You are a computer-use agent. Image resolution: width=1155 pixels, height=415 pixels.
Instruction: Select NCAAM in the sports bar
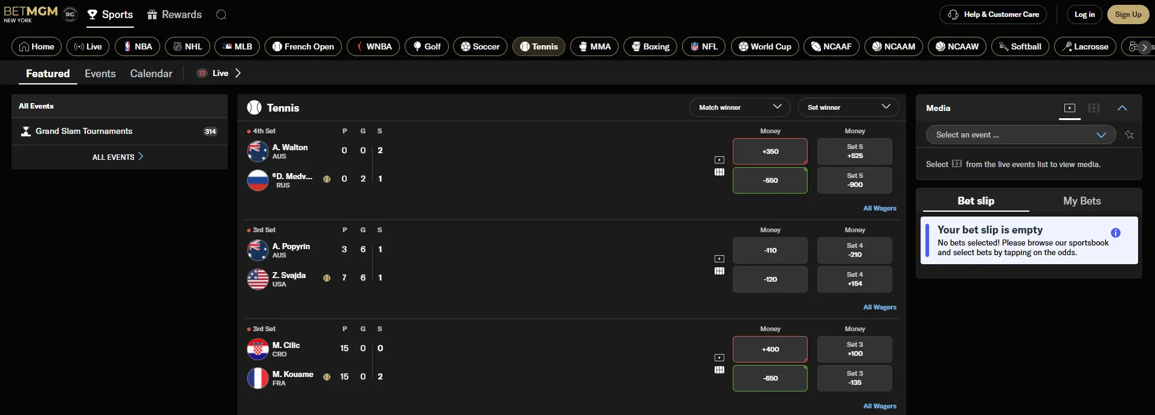893,46
